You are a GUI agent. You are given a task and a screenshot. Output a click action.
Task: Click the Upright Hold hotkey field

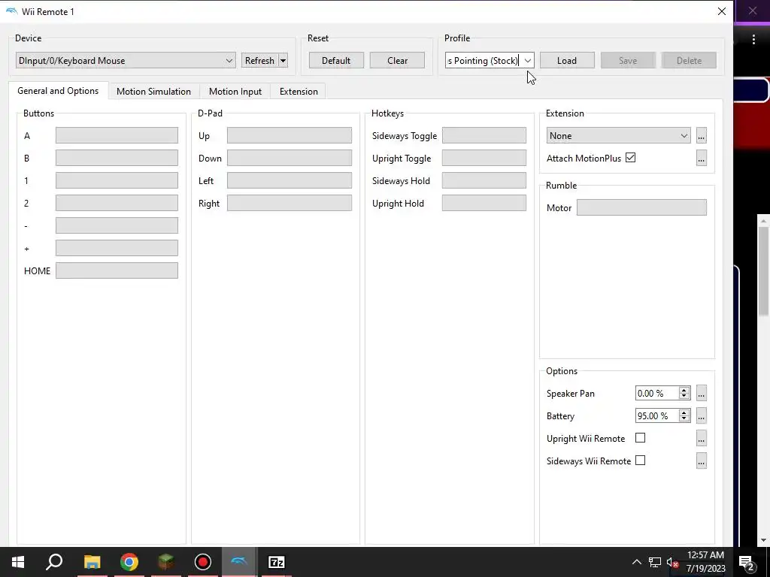click(x=484, y=203)
